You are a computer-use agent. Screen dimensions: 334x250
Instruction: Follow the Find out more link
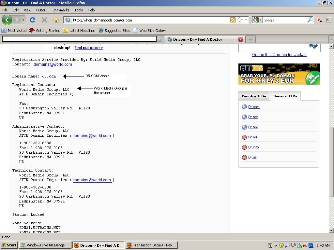point(89,48)
